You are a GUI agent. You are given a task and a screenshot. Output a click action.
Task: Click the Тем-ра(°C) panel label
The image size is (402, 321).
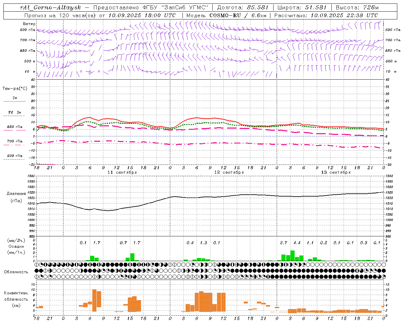(15, 89)
